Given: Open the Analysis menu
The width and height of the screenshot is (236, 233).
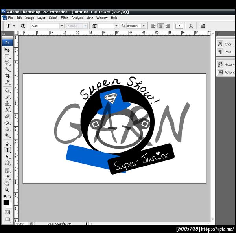Looking at the screenshot, I should 77,18.
